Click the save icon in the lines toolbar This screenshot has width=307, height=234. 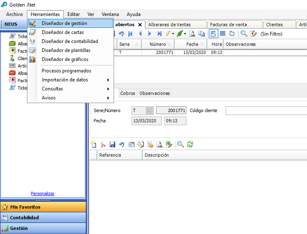coord(112,144)
